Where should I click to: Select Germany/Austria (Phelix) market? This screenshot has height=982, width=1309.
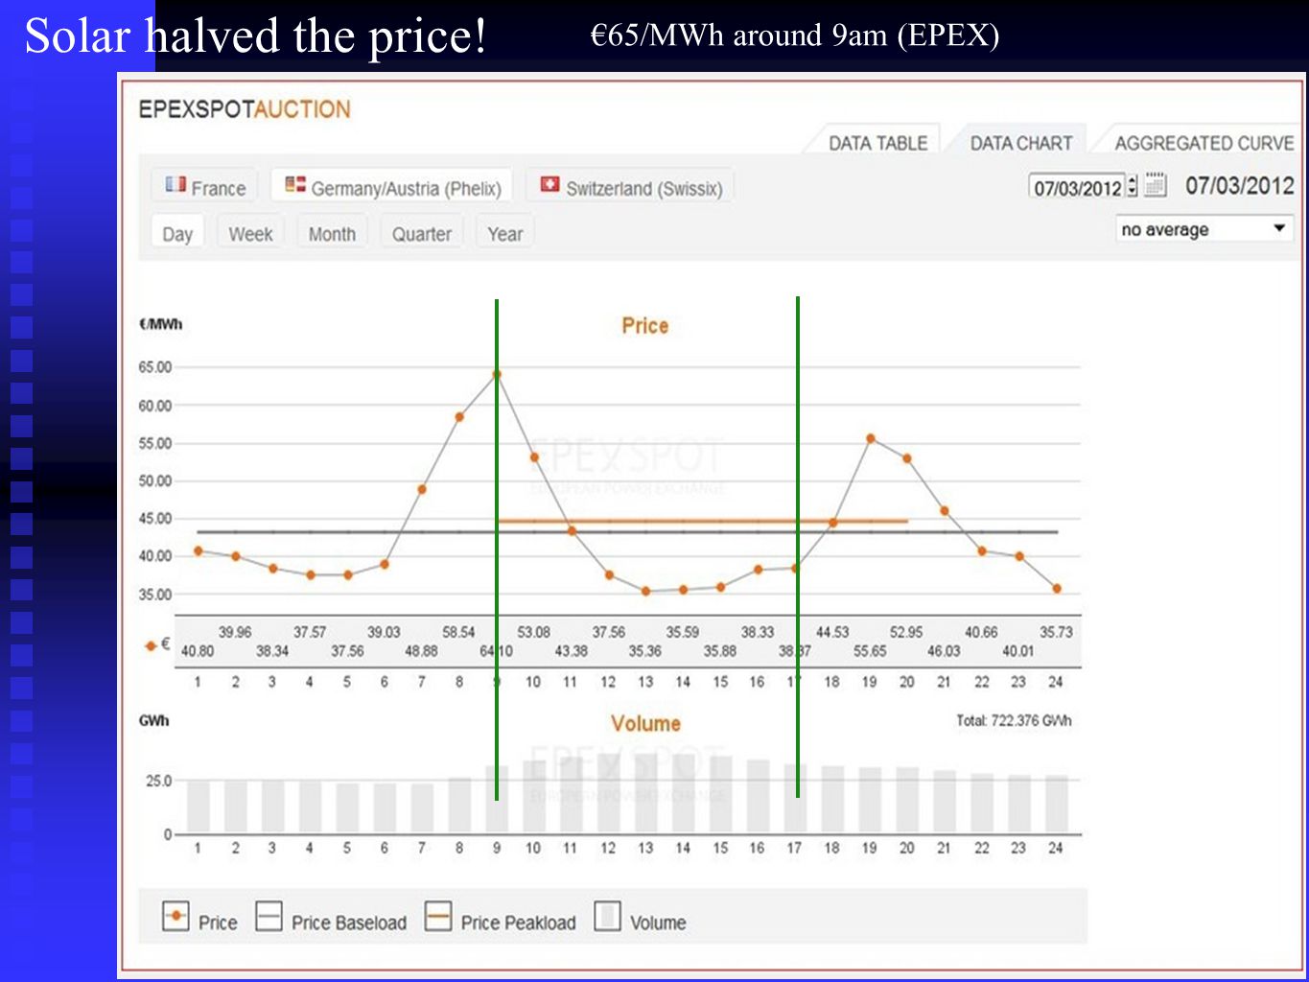[392, 187]
